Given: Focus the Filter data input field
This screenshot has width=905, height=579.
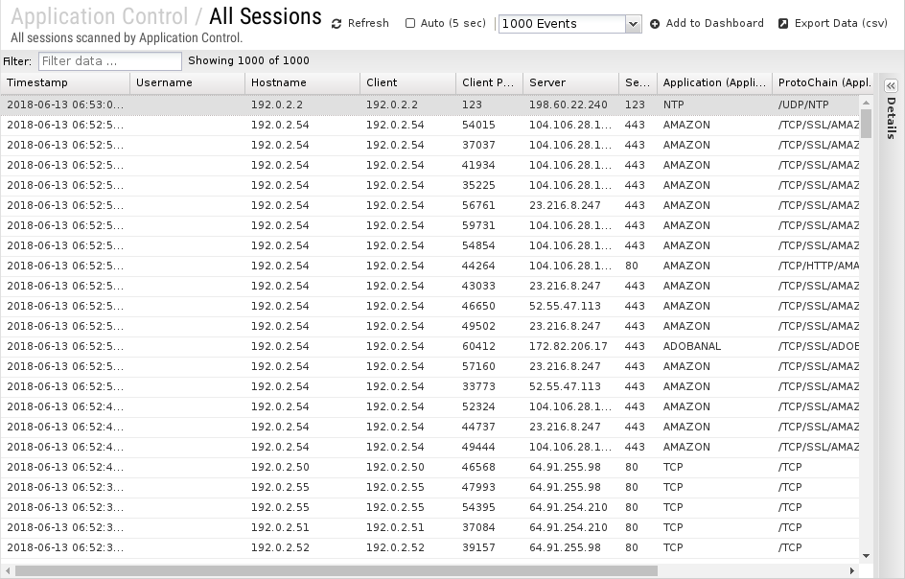Looking at the screenshot, I should 109,61.
